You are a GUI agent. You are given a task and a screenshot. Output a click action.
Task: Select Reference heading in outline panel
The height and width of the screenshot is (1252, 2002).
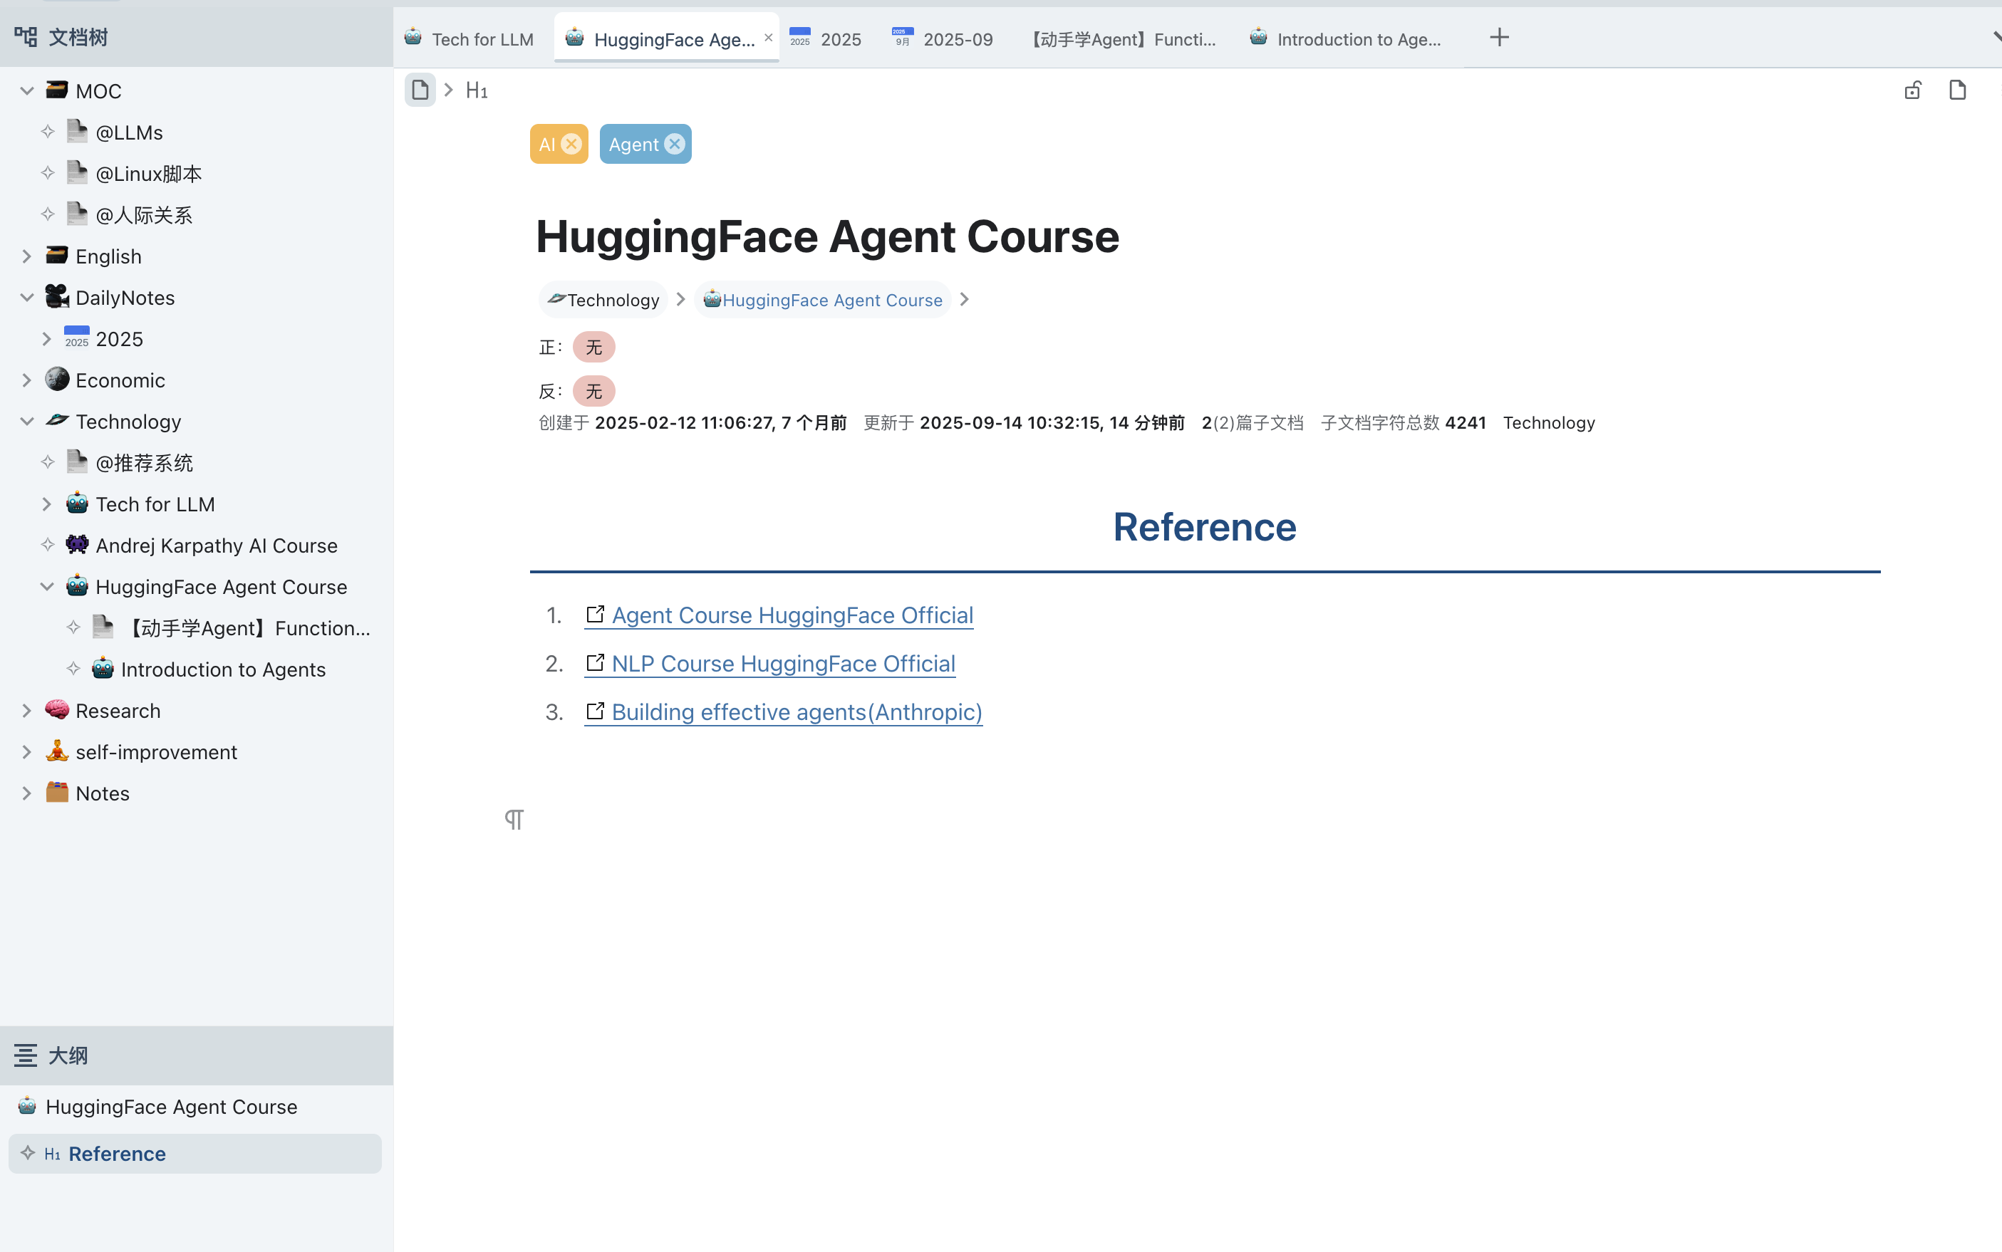pyautogui.click(x=117, y=1154)
